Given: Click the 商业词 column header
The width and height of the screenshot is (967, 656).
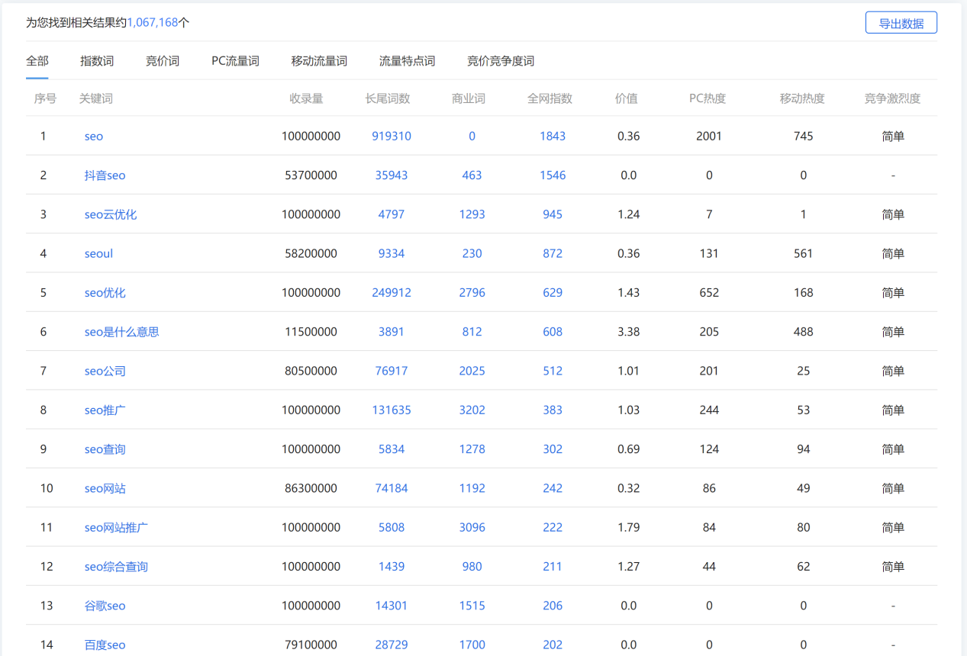Looking at the screenshot, I should tap(469, 98).
